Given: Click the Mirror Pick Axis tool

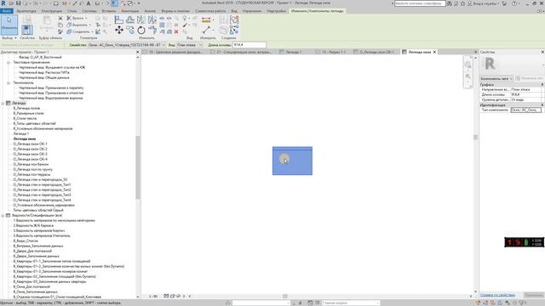Looking at the screenshot, I should coord(141,20).
